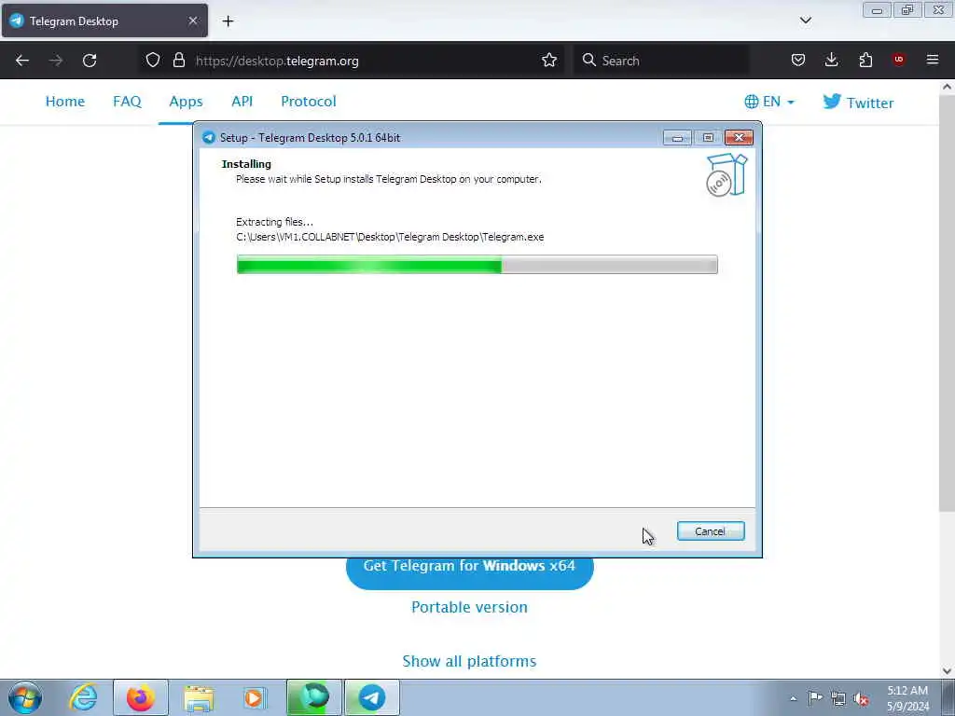Viewport: 955px width, 716px height.
Task: Click the Telegram.exe extraction path text
Action: pos(390,237)
